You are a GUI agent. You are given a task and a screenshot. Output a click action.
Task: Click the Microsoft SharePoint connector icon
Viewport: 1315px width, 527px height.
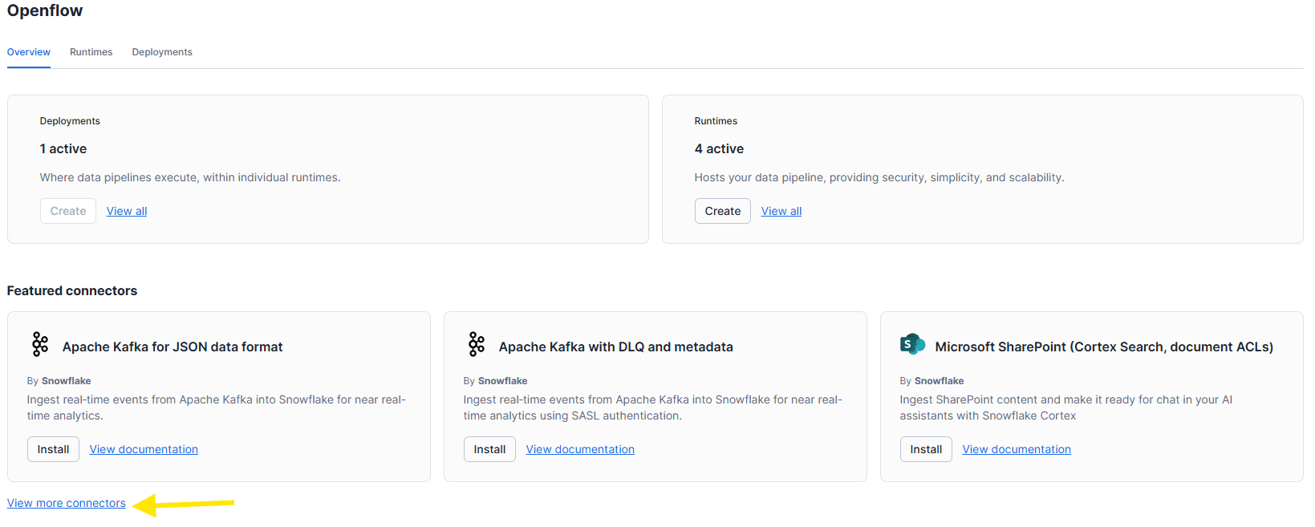click(x=912, y=344)
